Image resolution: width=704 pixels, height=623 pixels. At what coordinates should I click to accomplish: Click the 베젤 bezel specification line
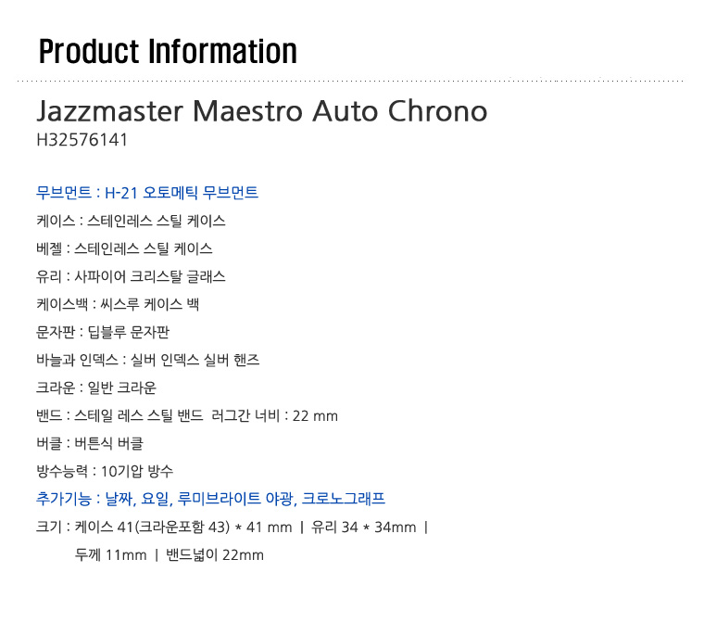point(124,248)
